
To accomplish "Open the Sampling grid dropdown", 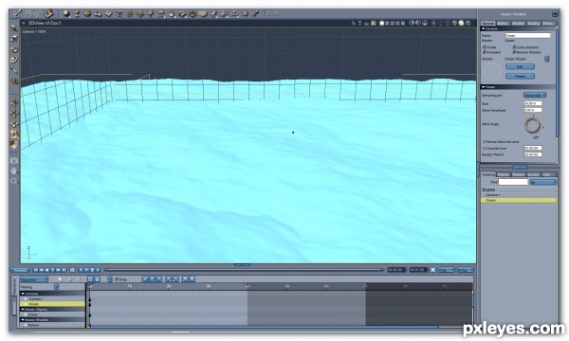I will coord(535,95).
